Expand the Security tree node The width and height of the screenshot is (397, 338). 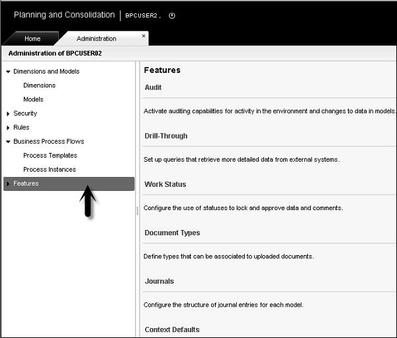[8, 113]
